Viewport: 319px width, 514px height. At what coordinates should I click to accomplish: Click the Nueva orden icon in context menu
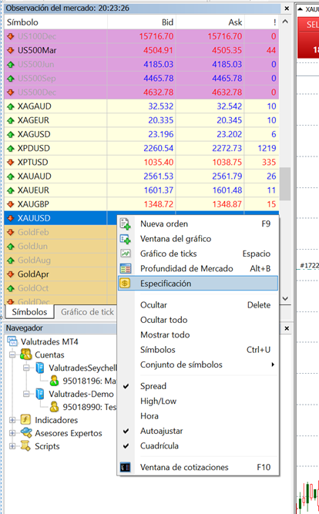coord(126,224)
